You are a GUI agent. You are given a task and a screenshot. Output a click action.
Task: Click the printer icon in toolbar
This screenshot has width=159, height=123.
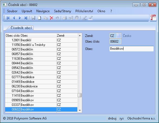[65, 18]
